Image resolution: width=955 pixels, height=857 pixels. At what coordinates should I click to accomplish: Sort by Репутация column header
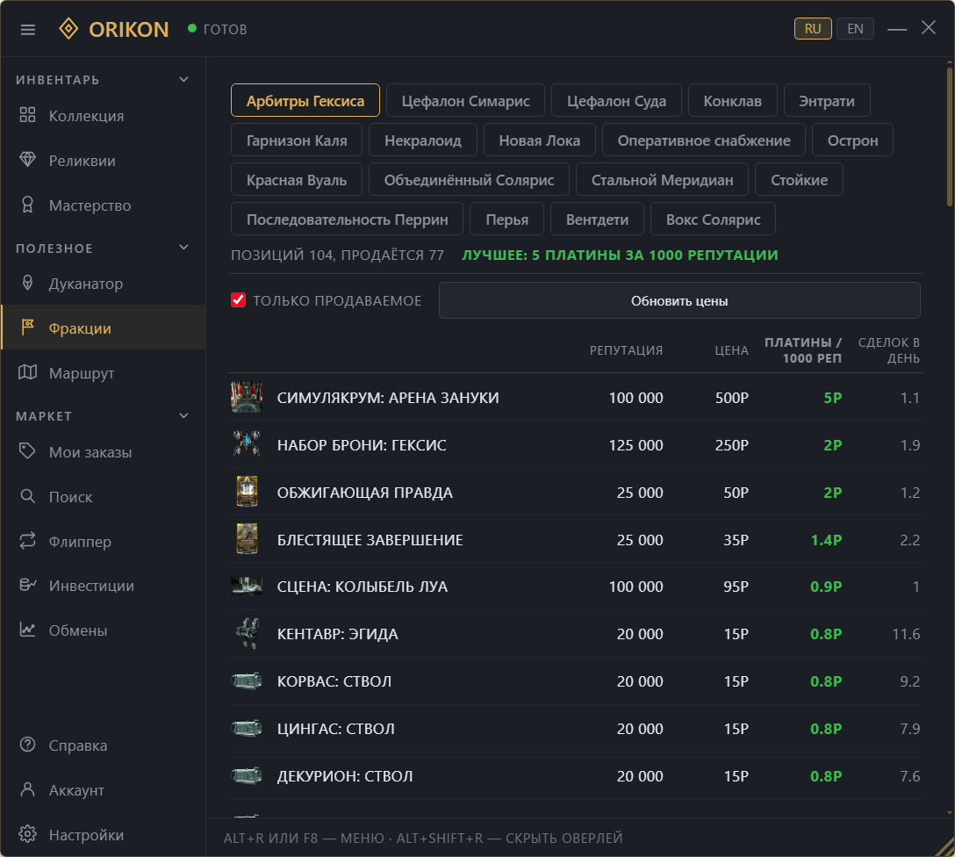[626, 349]
